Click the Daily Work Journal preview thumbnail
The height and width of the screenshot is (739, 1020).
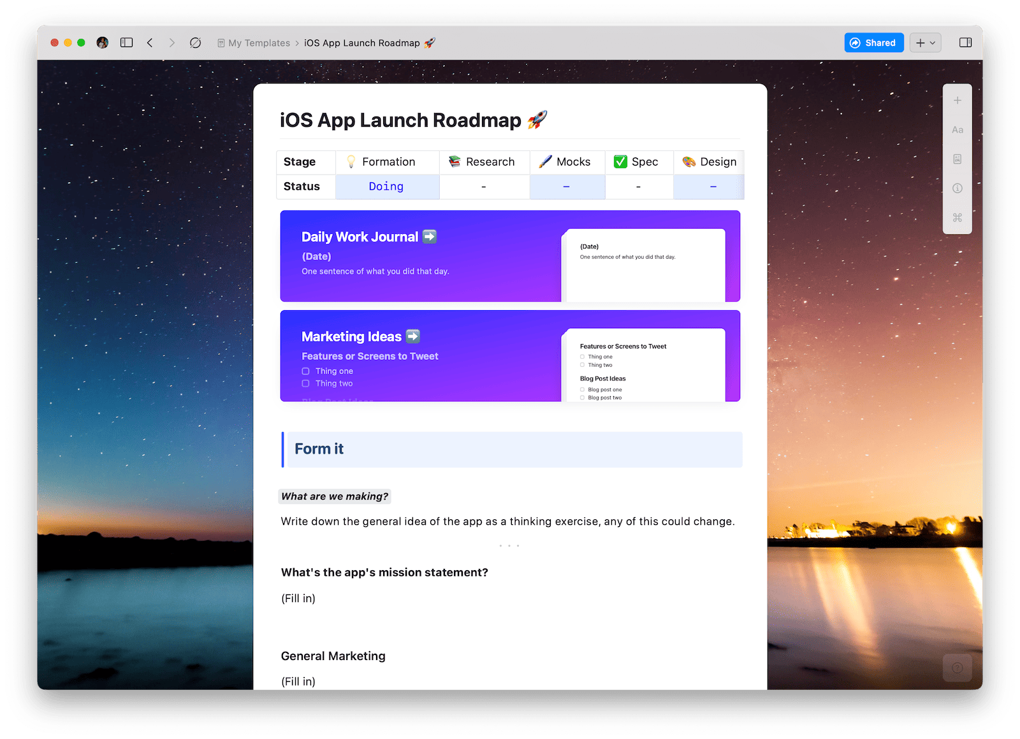tap(643, 265)
